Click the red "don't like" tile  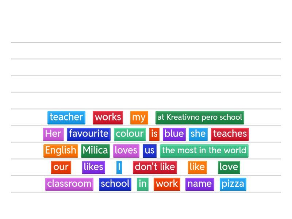(x=155, y=167)
